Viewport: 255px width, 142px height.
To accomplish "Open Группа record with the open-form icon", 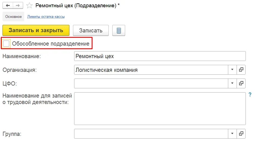I will (x=241, y=134).
